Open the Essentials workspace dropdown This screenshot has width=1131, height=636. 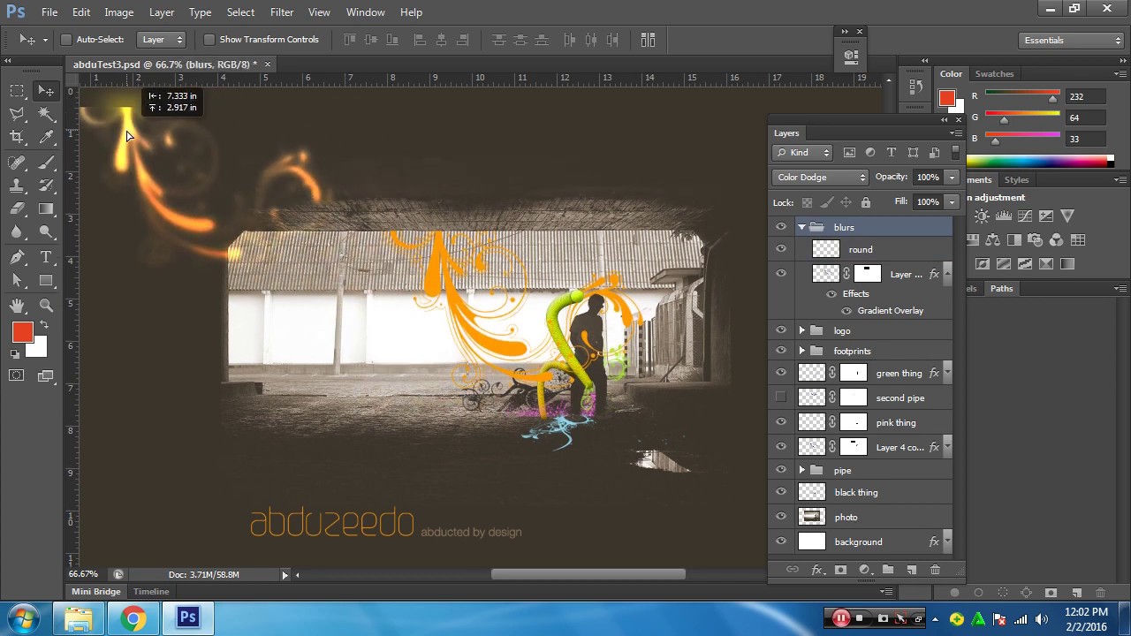(x=1070, y=41)
